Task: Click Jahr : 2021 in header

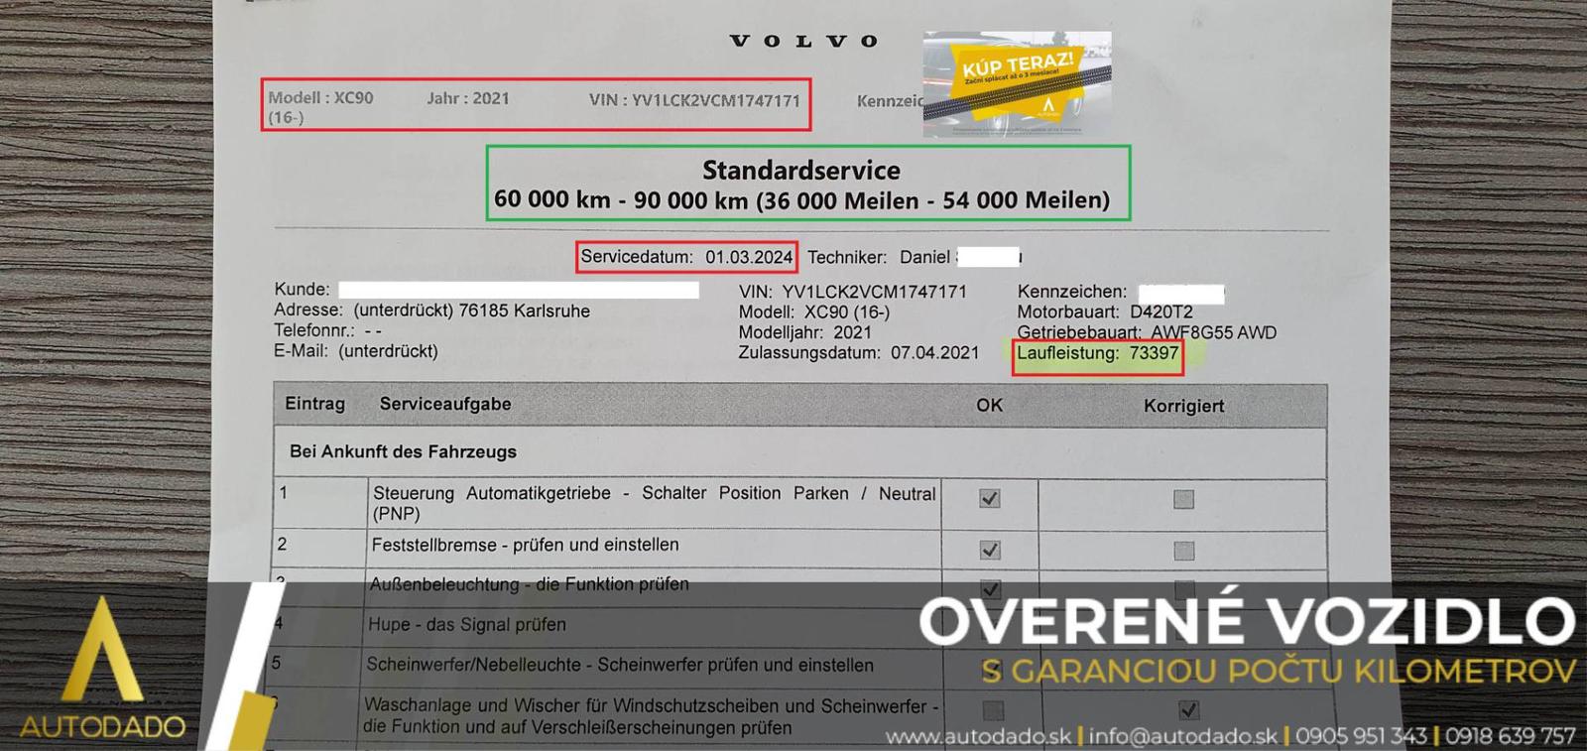Action: [x=468, y=98]
